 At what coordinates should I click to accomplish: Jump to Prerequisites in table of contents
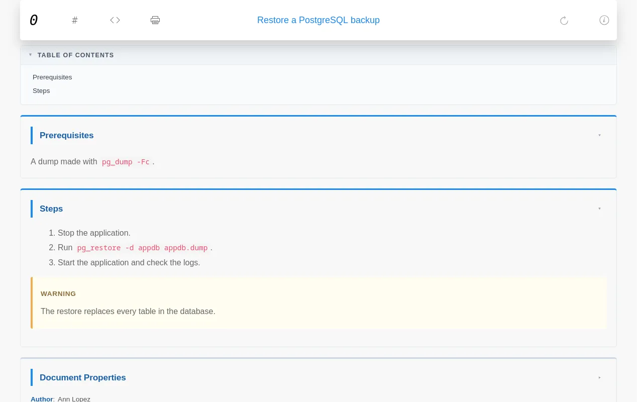(52, 77)
